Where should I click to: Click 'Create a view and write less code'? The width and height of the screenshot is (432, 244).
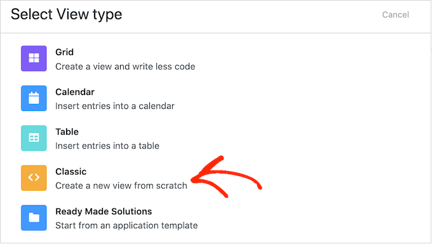click(x=125, y=67)
